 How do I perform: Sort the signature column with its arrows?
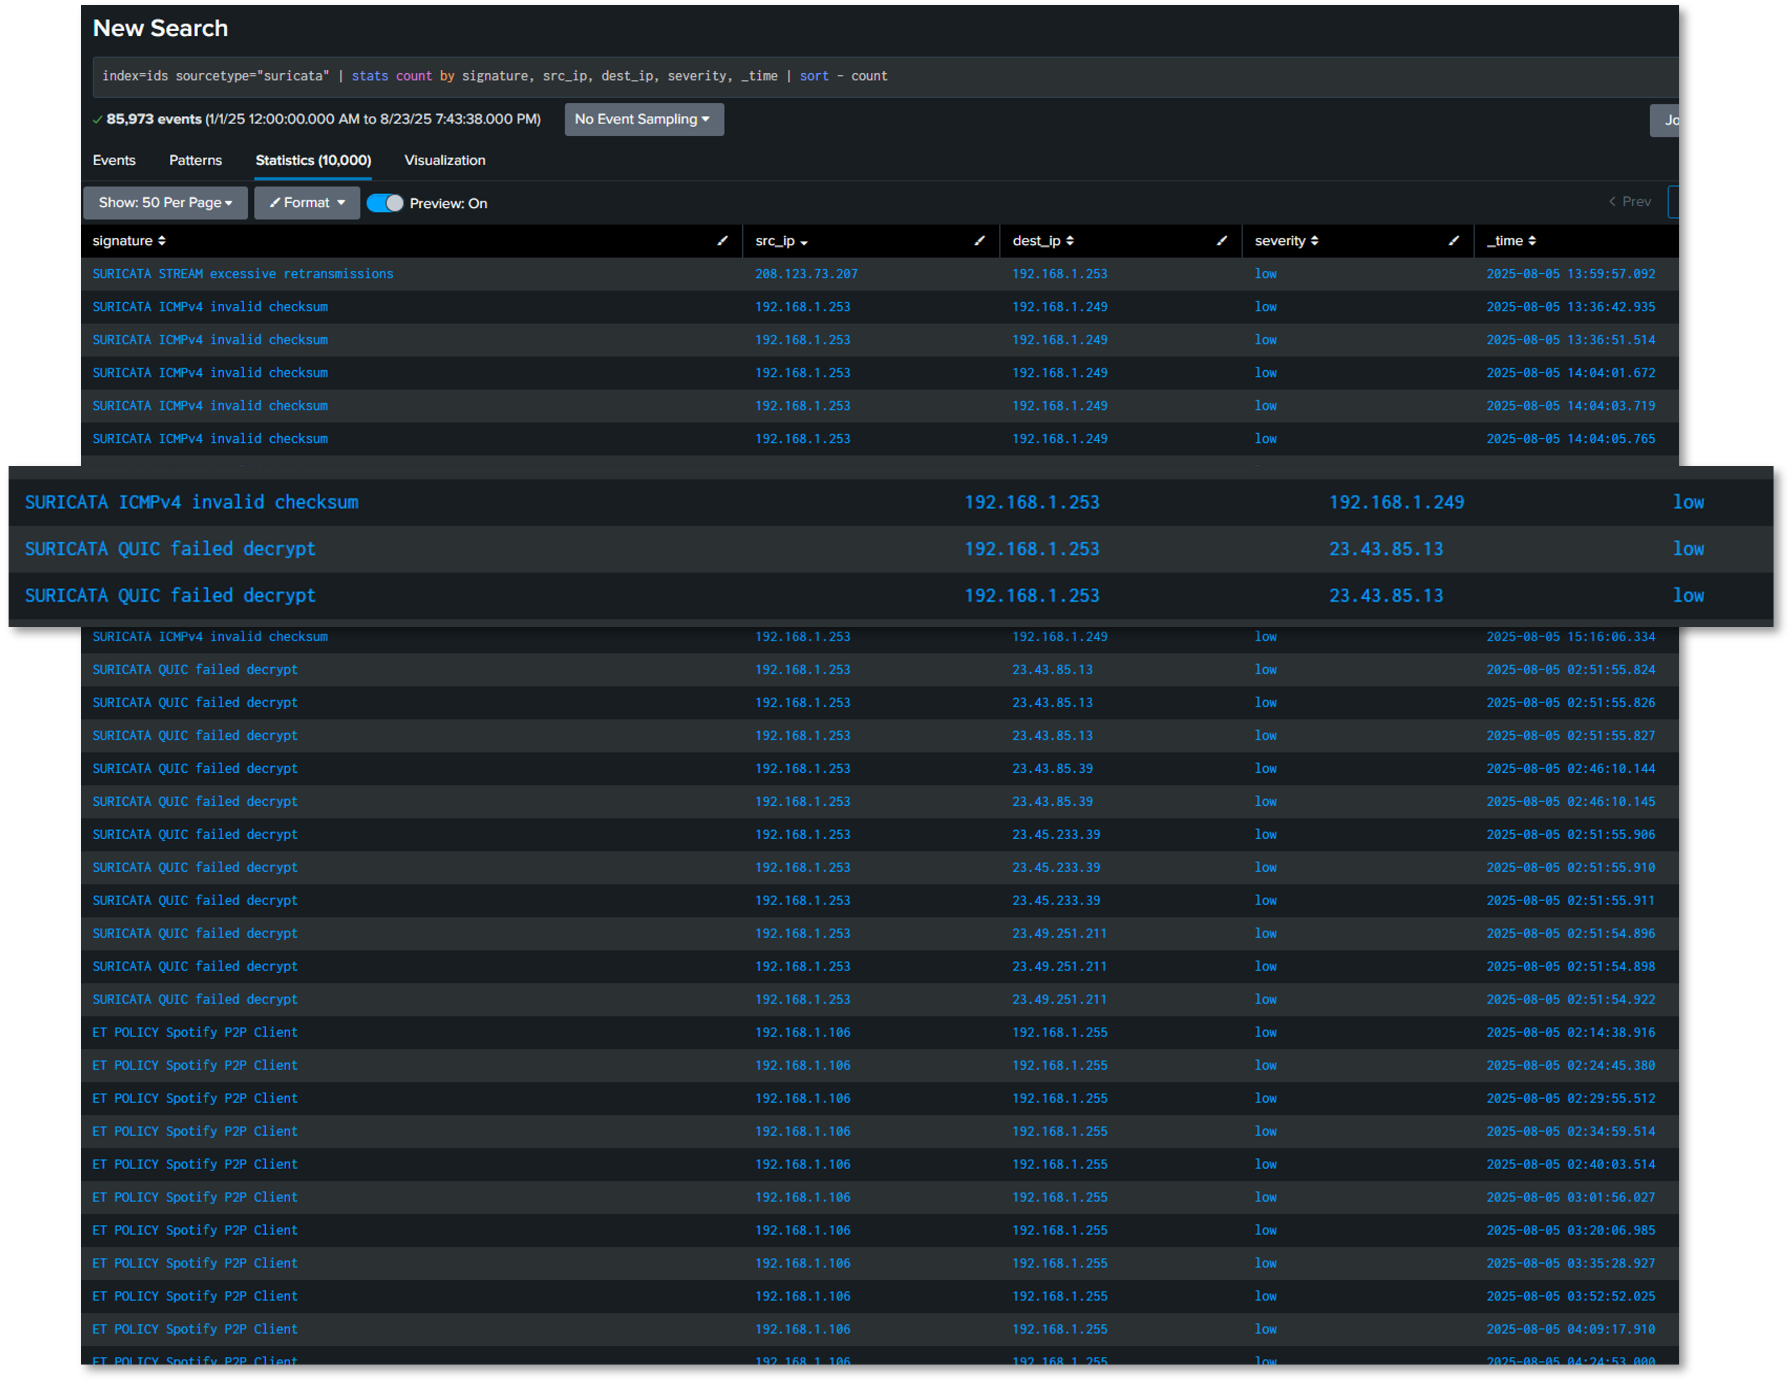coord(161,241)
